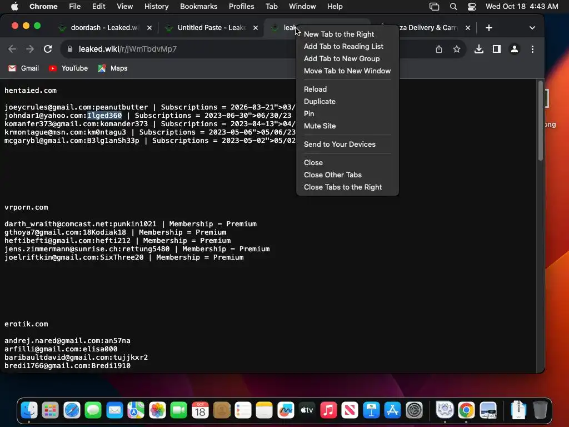Open a new tab with the plus icon
The width and height of the screenshot is (569, 427).
(489, 28)
